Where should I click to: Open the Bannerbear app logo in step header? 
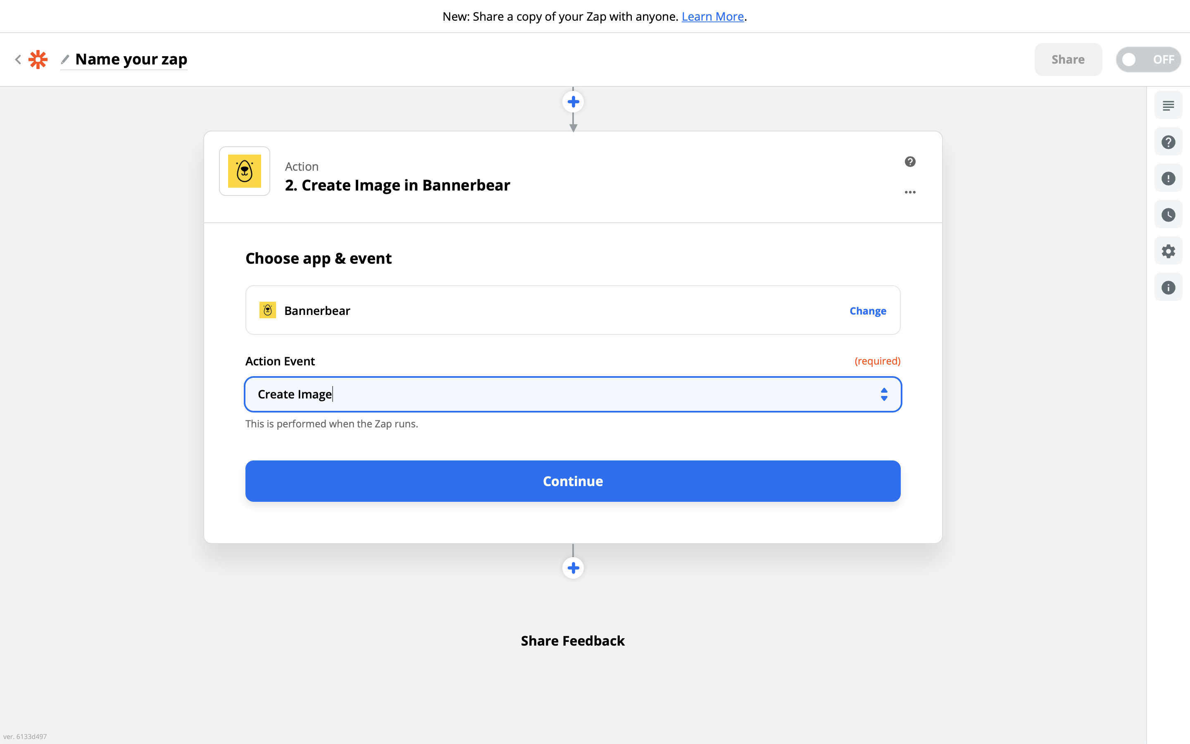click(244, 171)
